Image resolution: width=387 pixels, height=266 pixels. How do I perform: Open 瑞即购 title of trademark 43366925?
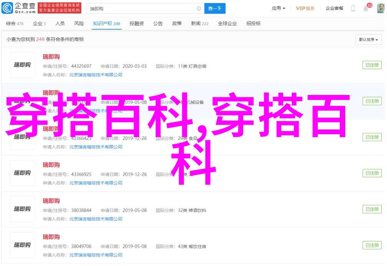pyautogui.click(x=51, y=165)
